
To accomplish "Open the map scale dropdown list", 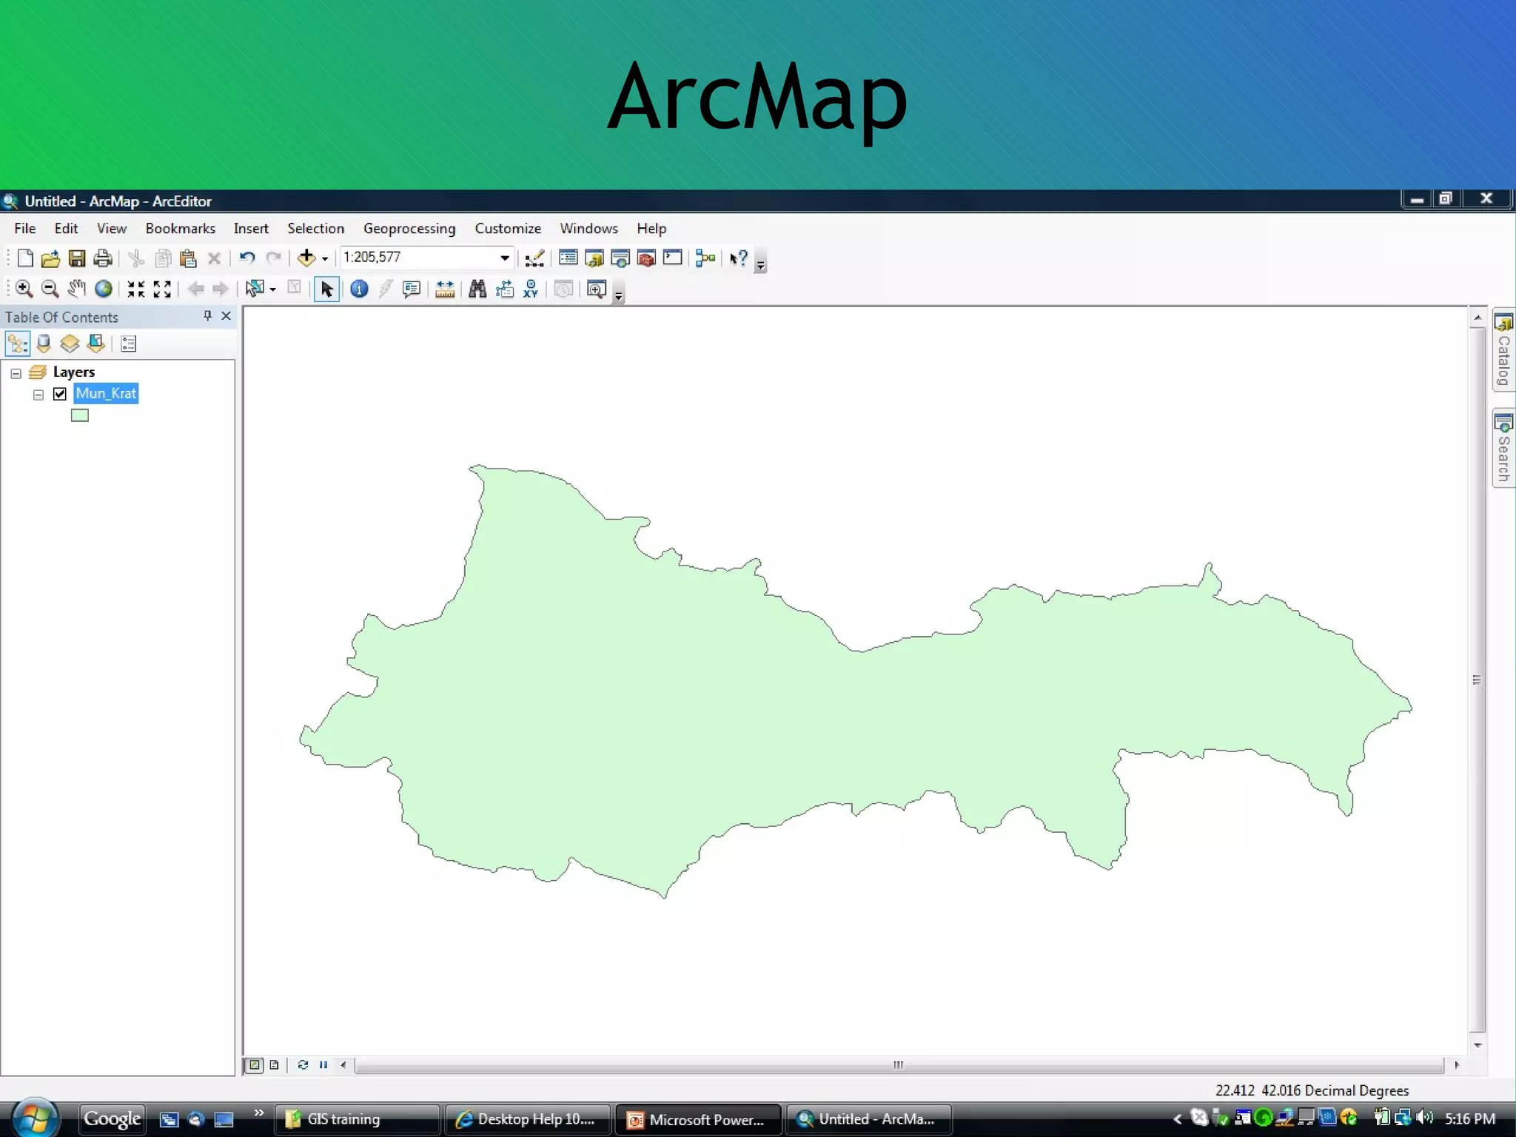I will click(x=505, y=258).
